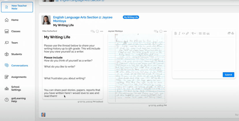Open the paragraph format dropdown
239x121 pixels.
[194, 33]
